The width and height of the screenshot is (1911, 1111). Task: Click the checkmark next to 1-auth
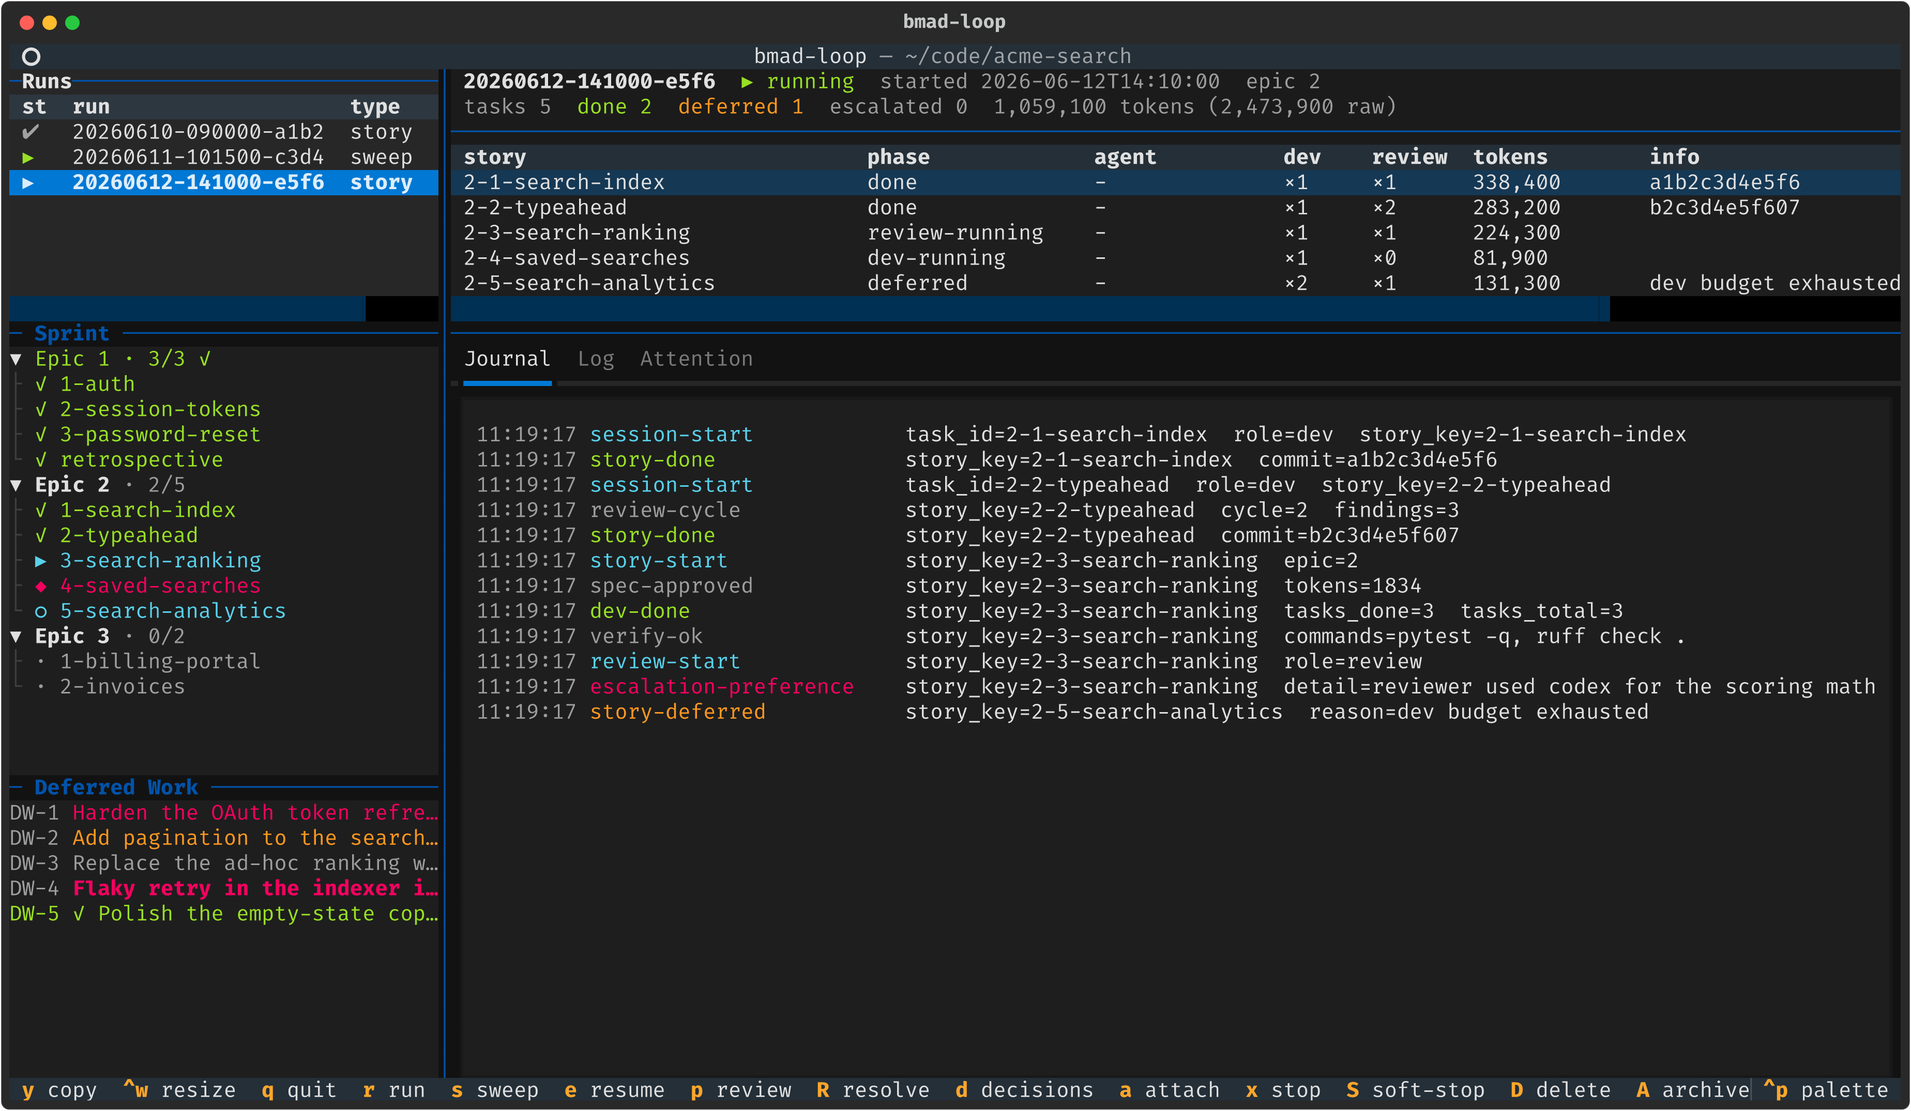(x=41, y=384)
